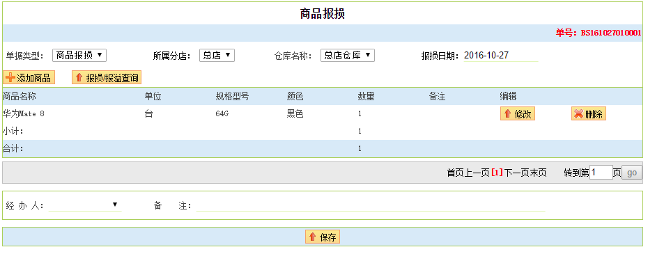Expand the 所属分店 dropdown
Screen dimensions: 648x254
coord(217,56)
